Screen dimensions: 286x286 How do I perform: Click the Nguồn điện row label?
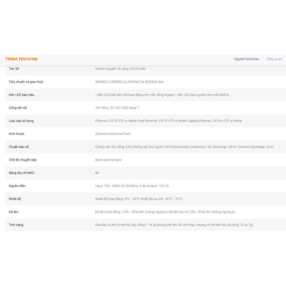pyautogui.click(x=17, y=186)
